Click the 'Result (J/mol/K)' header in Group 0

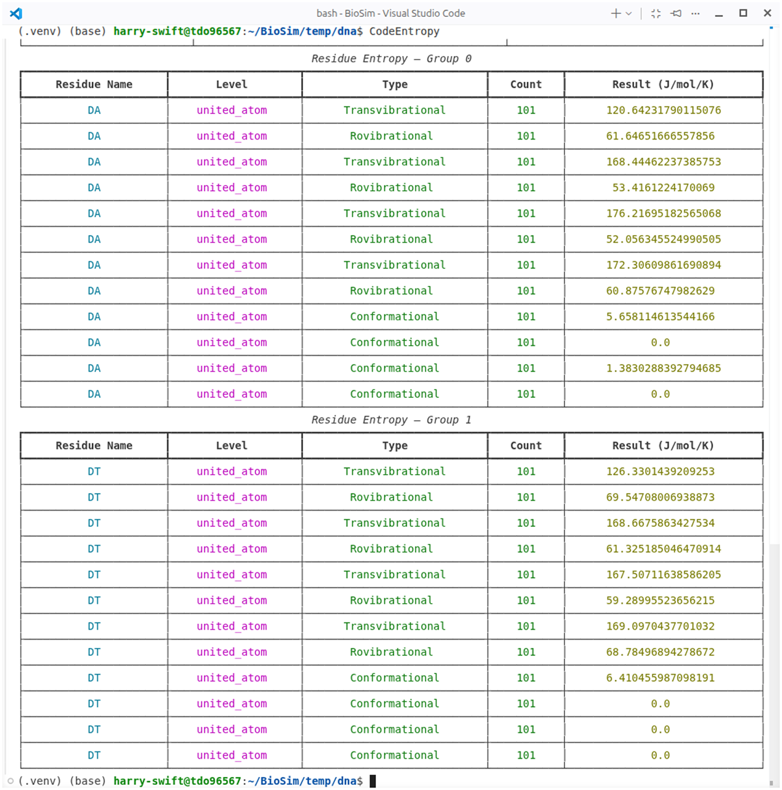coord(663,85)
